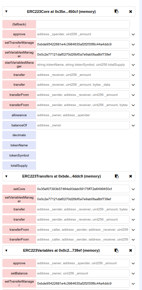142x290 pixels.
Task: Copy the ERC223Variables contract address
Action: tap(116, 250)
